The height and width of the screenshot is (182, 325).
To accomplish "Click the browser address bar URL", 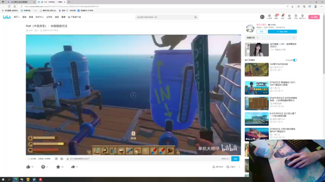I will coord(62,6).
